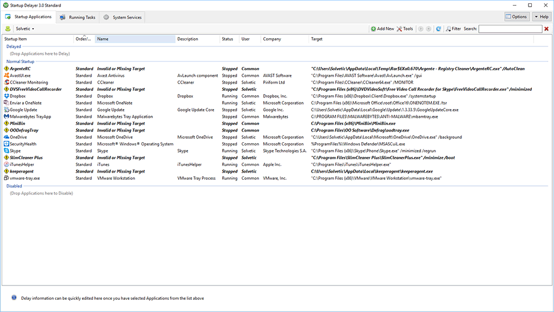This screenshot has width=554, height=312.
Task: Click the iTunesHelper row icon
Action: coord(6,164)
